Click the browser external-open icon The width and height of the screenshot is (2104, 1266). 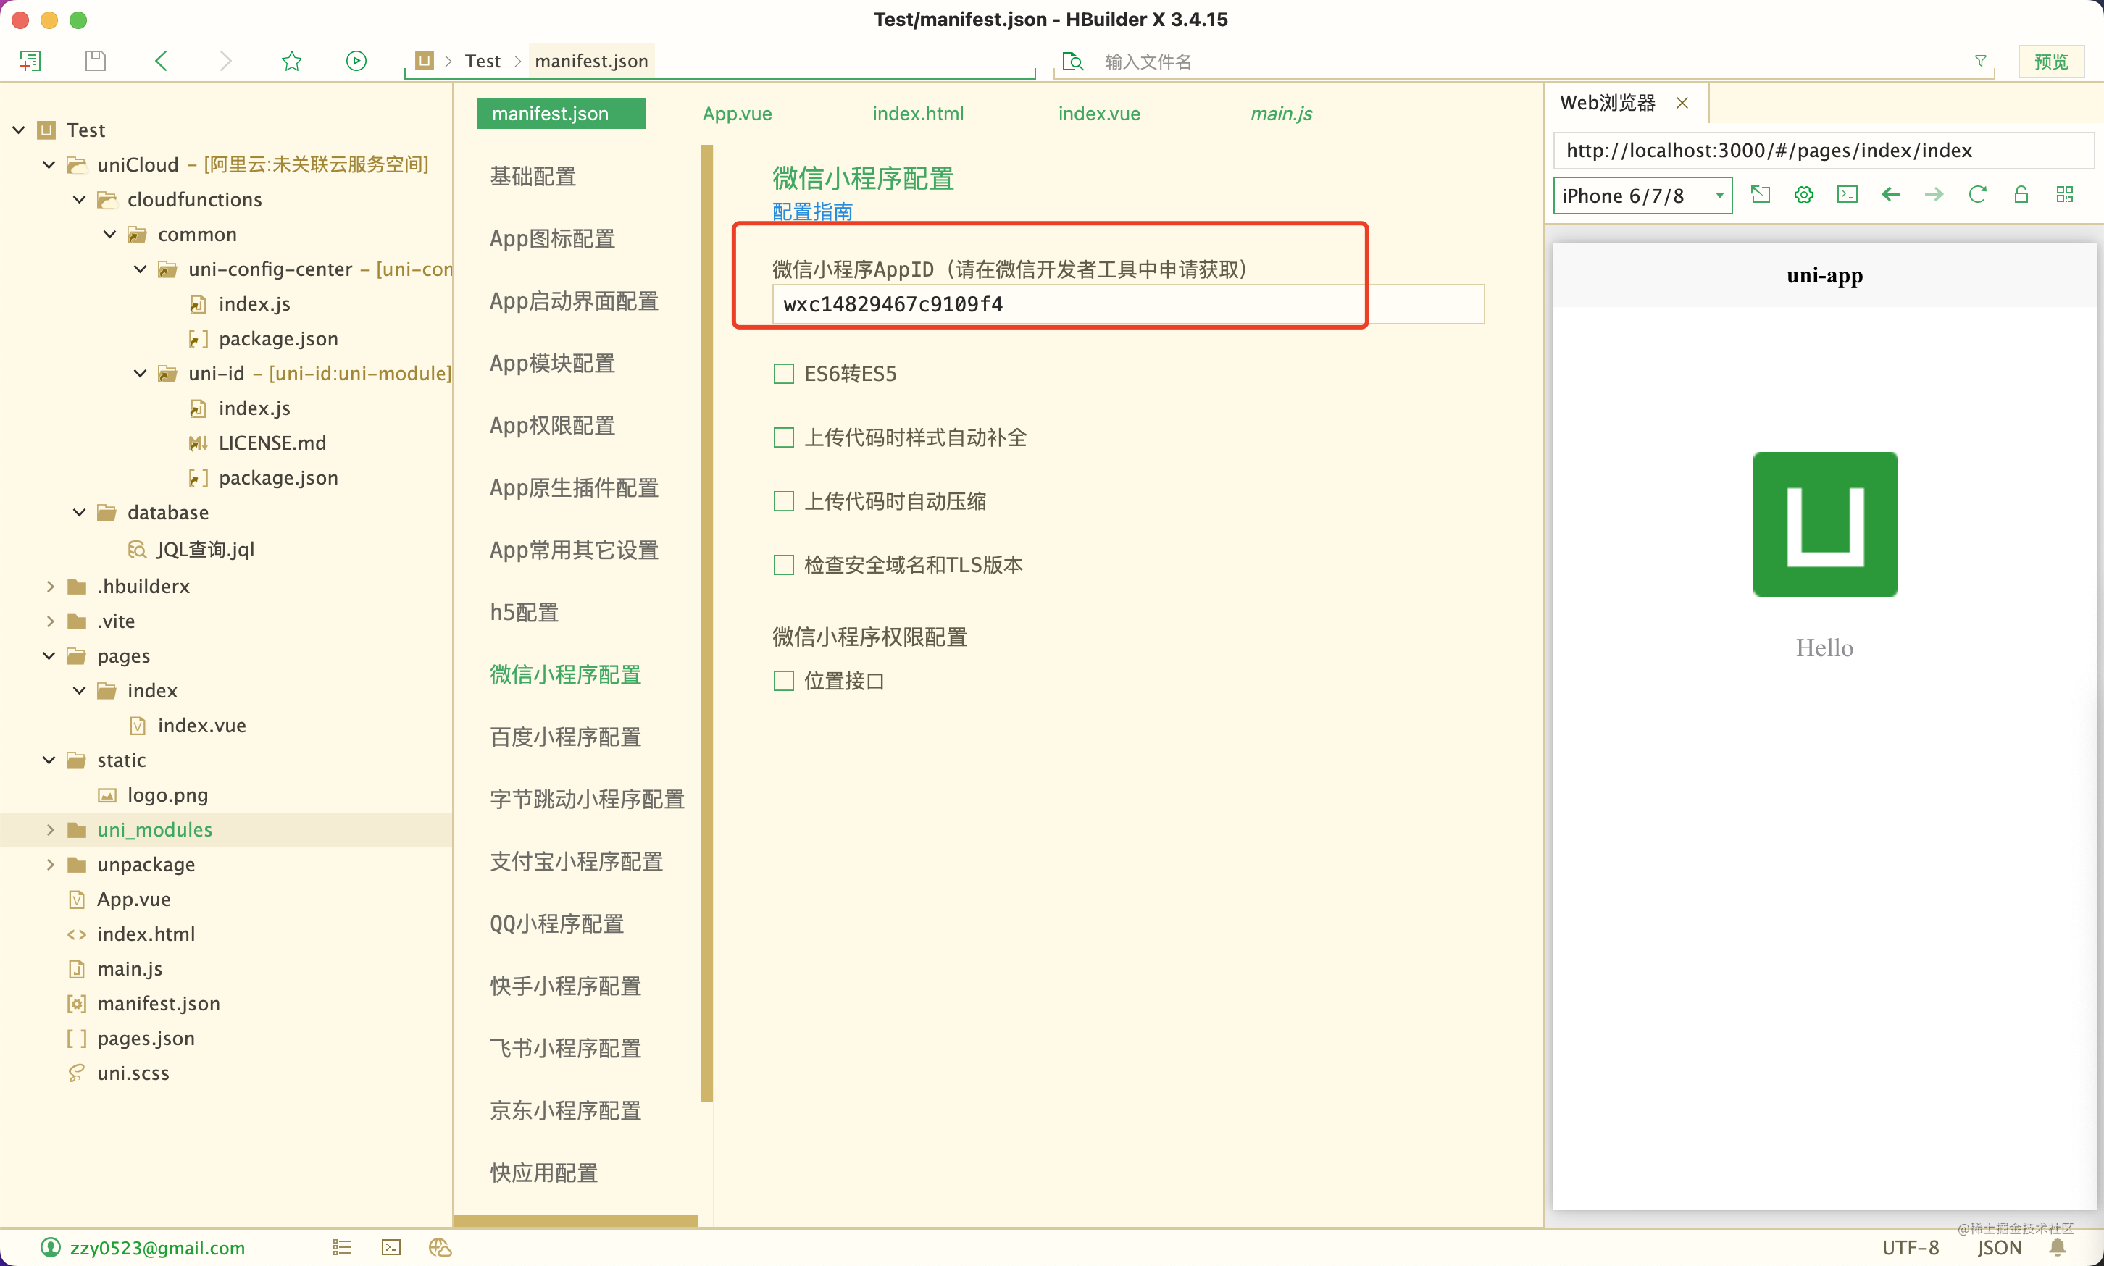pos(1760,195)
